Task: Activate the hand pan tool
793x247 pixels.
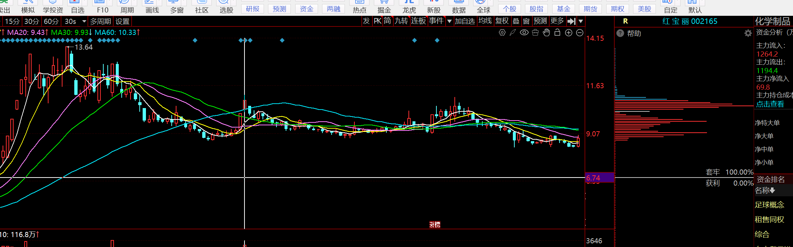Action: pos(546,33)
